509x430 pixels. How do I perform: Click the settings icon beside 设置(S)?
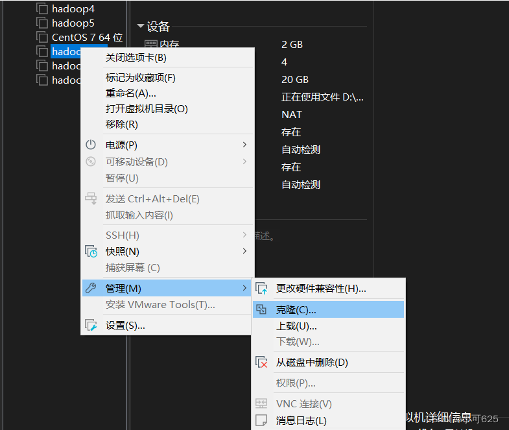coord(91,325)
